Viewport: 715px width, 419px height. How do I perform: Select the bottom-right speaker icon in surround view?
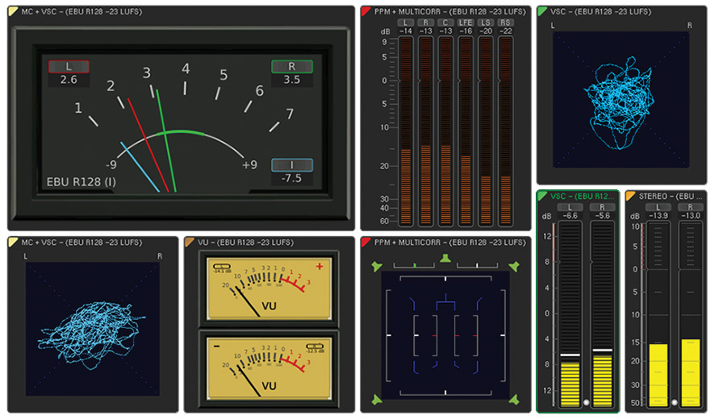[x=513, y=400]
